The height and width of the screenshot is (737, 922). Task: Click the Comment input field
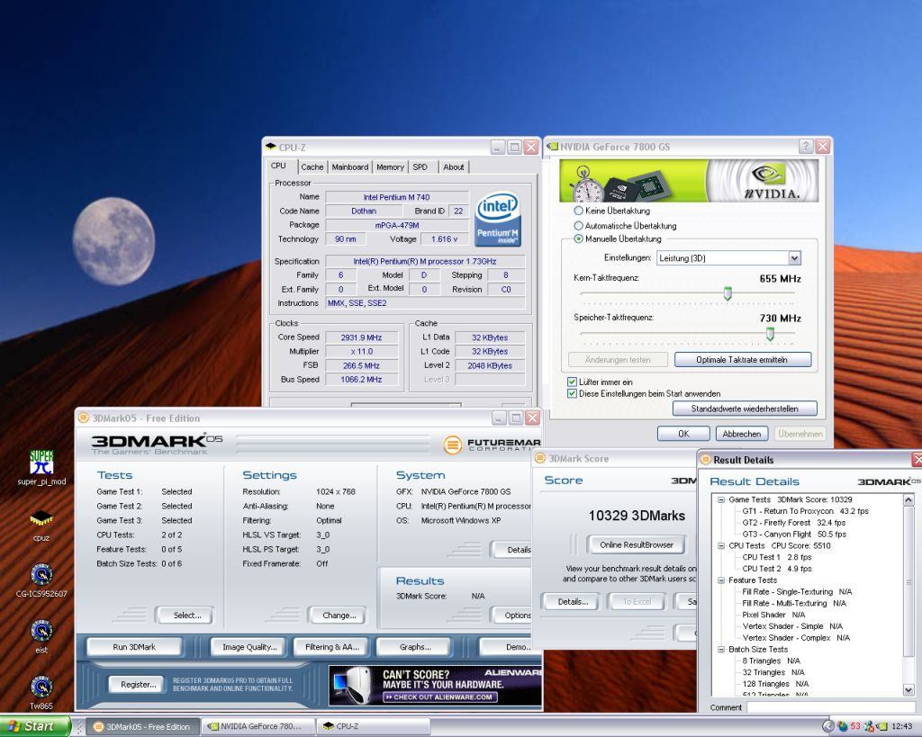[x=831, y=707]
